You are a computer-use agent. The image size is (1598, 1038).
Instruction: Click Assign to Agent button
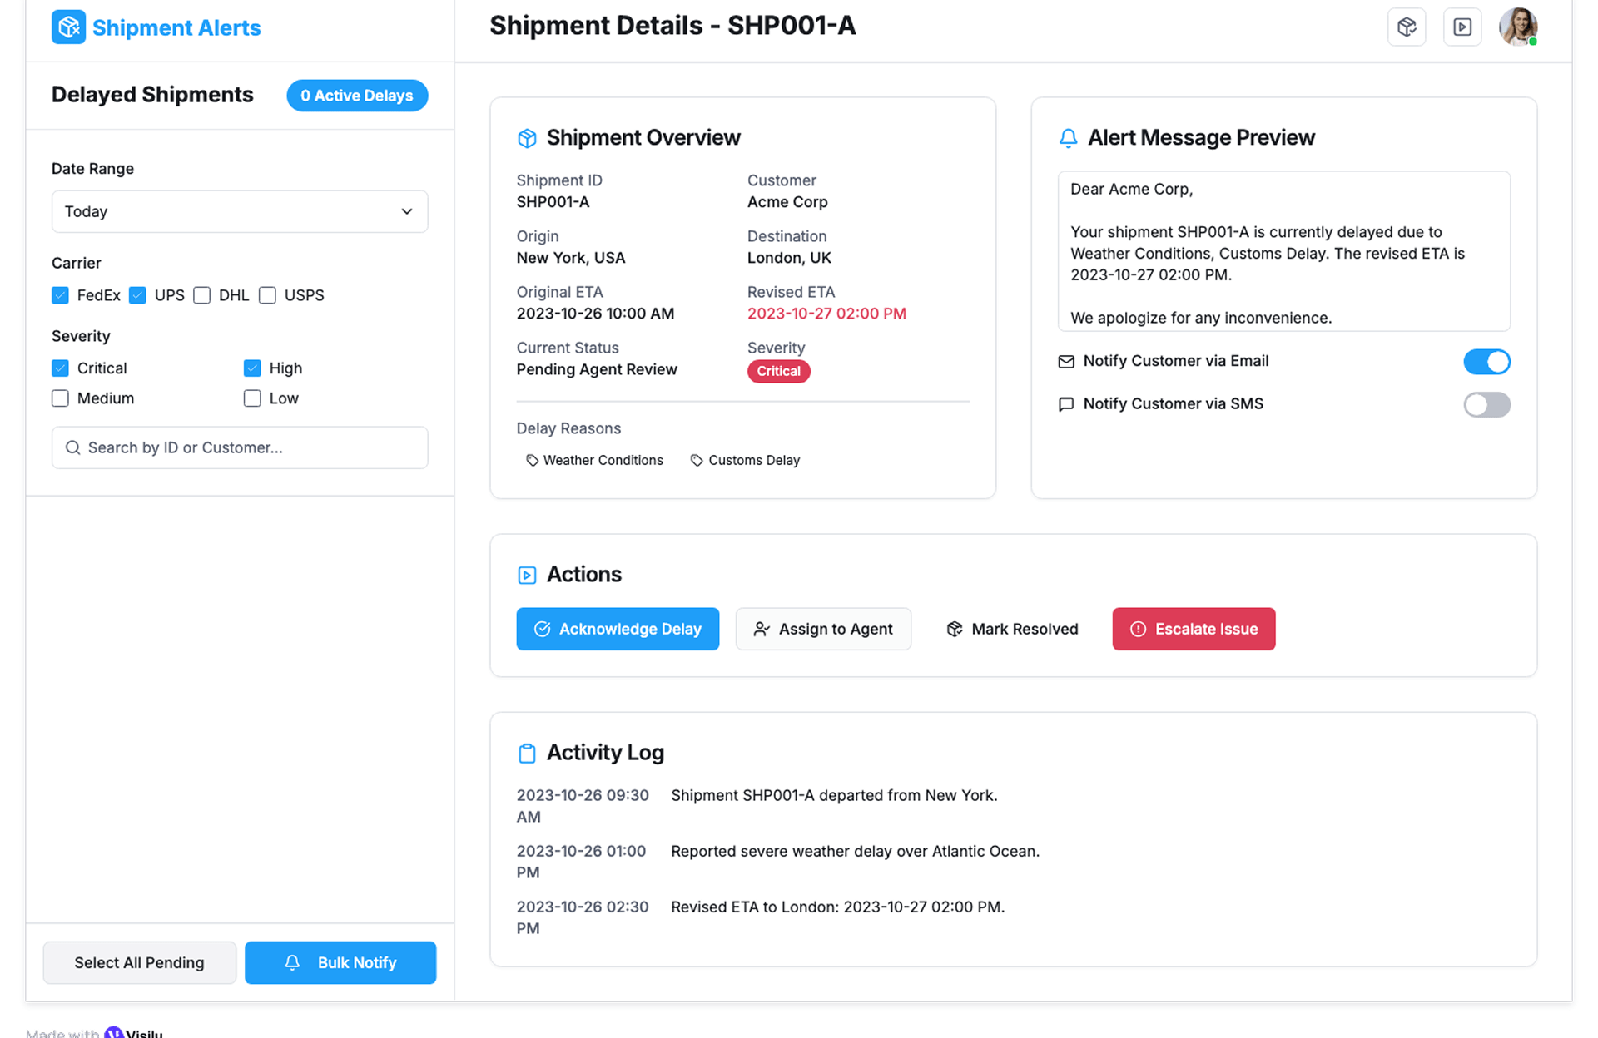pos(823,629)
